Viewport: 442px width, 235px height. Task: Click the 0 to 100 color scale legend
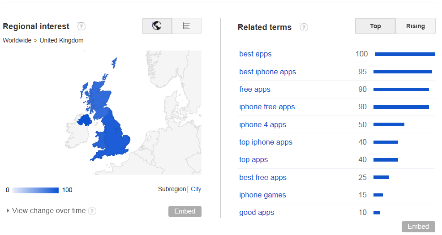[x=35, y=190]
